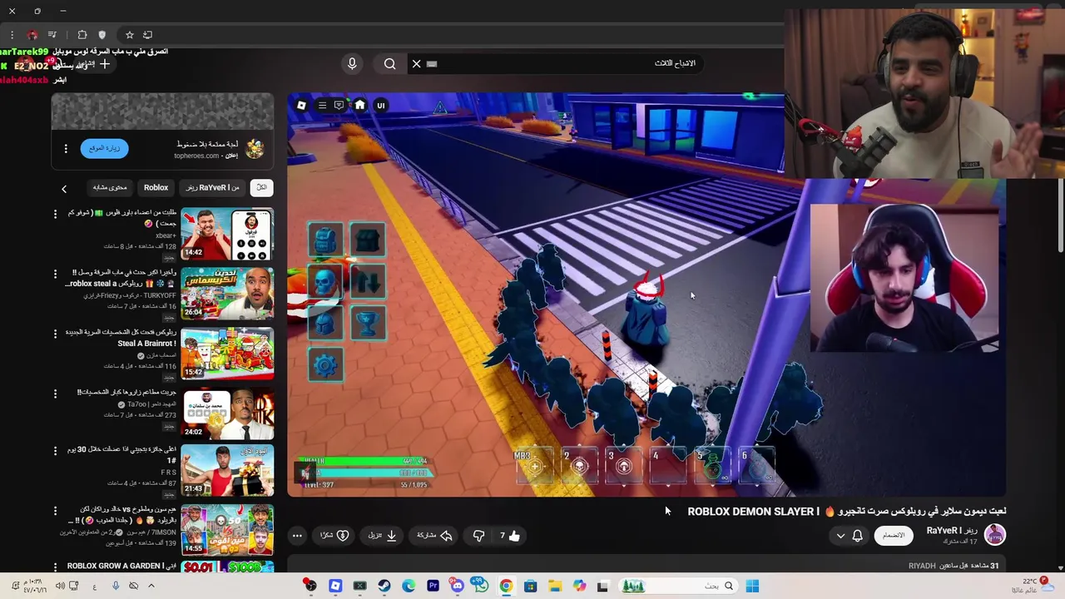
Task: Click the shield icon in address bar
Action: (102, 35)
